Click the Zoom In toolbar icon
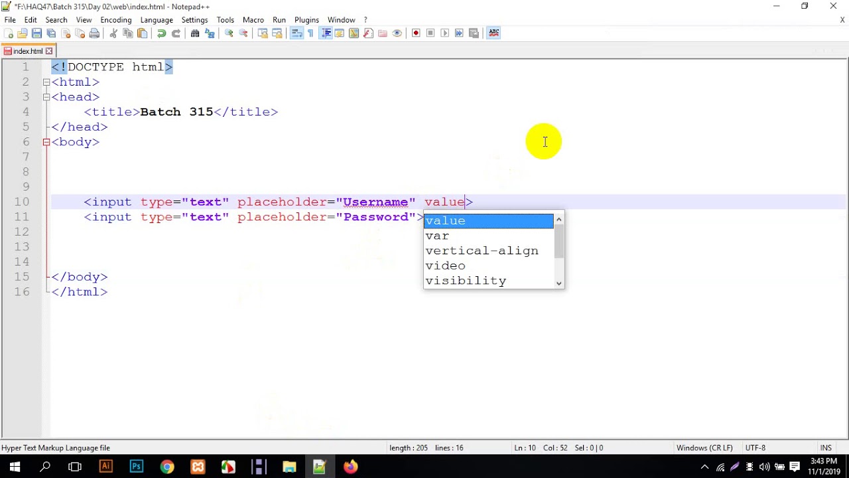This screenshot has height=478, width=849. click(229, 33)
